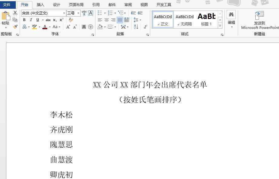Click the font name input box
The width and height of the screenshot is (279, 179).
click(42, 13)
